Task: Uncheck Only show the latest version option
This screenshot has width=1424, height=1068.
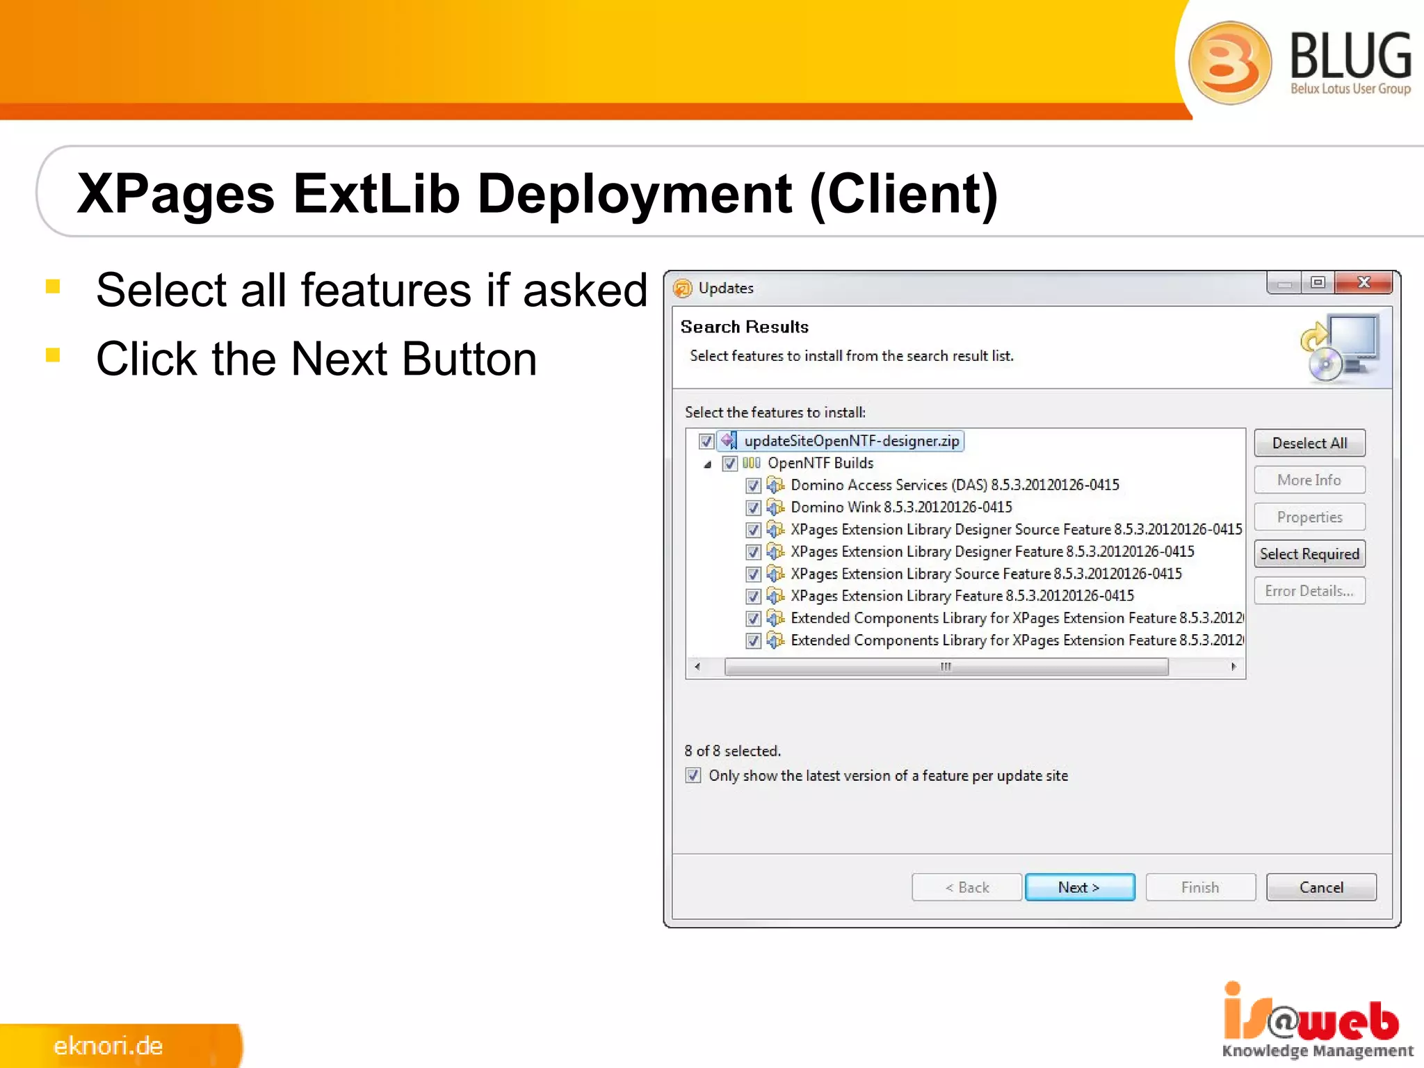Action: coord(693,775)
